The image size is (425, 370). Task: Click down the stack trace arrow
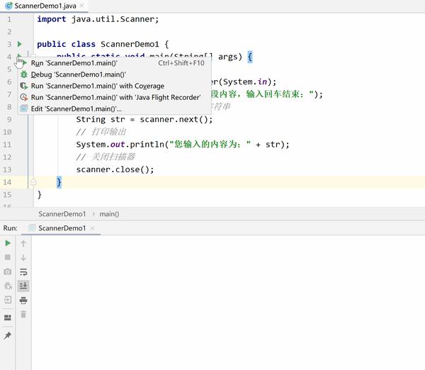23,257
